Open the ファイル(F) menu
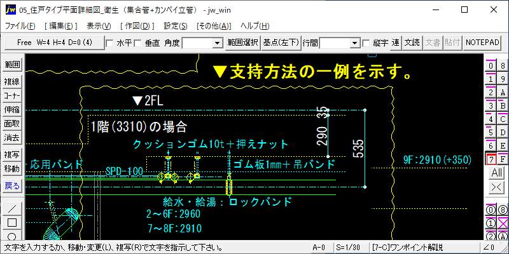This screenshot has width=509, height=254. 20,26
